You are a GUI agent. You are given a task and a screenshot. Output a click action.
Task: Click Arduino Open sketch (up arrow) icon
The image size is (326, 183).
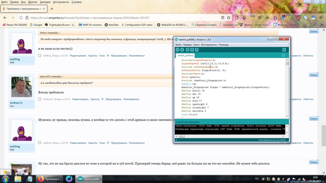click(192, 50)
